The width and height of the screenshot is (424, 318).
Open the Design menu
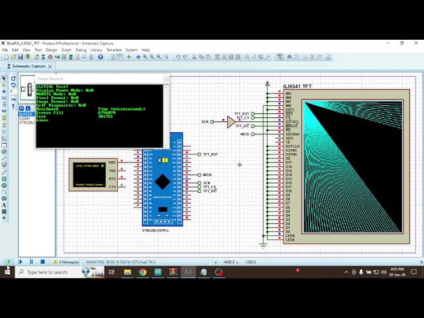tap(52, 50)
